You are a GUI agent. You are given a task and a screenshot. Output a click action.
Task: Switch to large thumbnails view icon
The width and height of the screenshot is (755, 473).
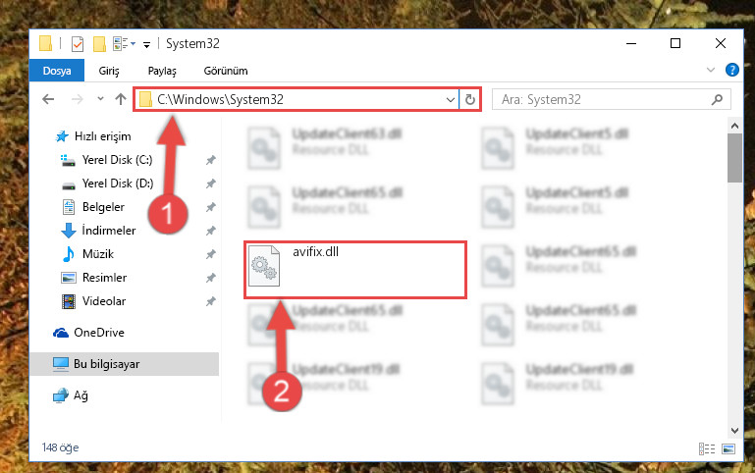click(728, 448)
